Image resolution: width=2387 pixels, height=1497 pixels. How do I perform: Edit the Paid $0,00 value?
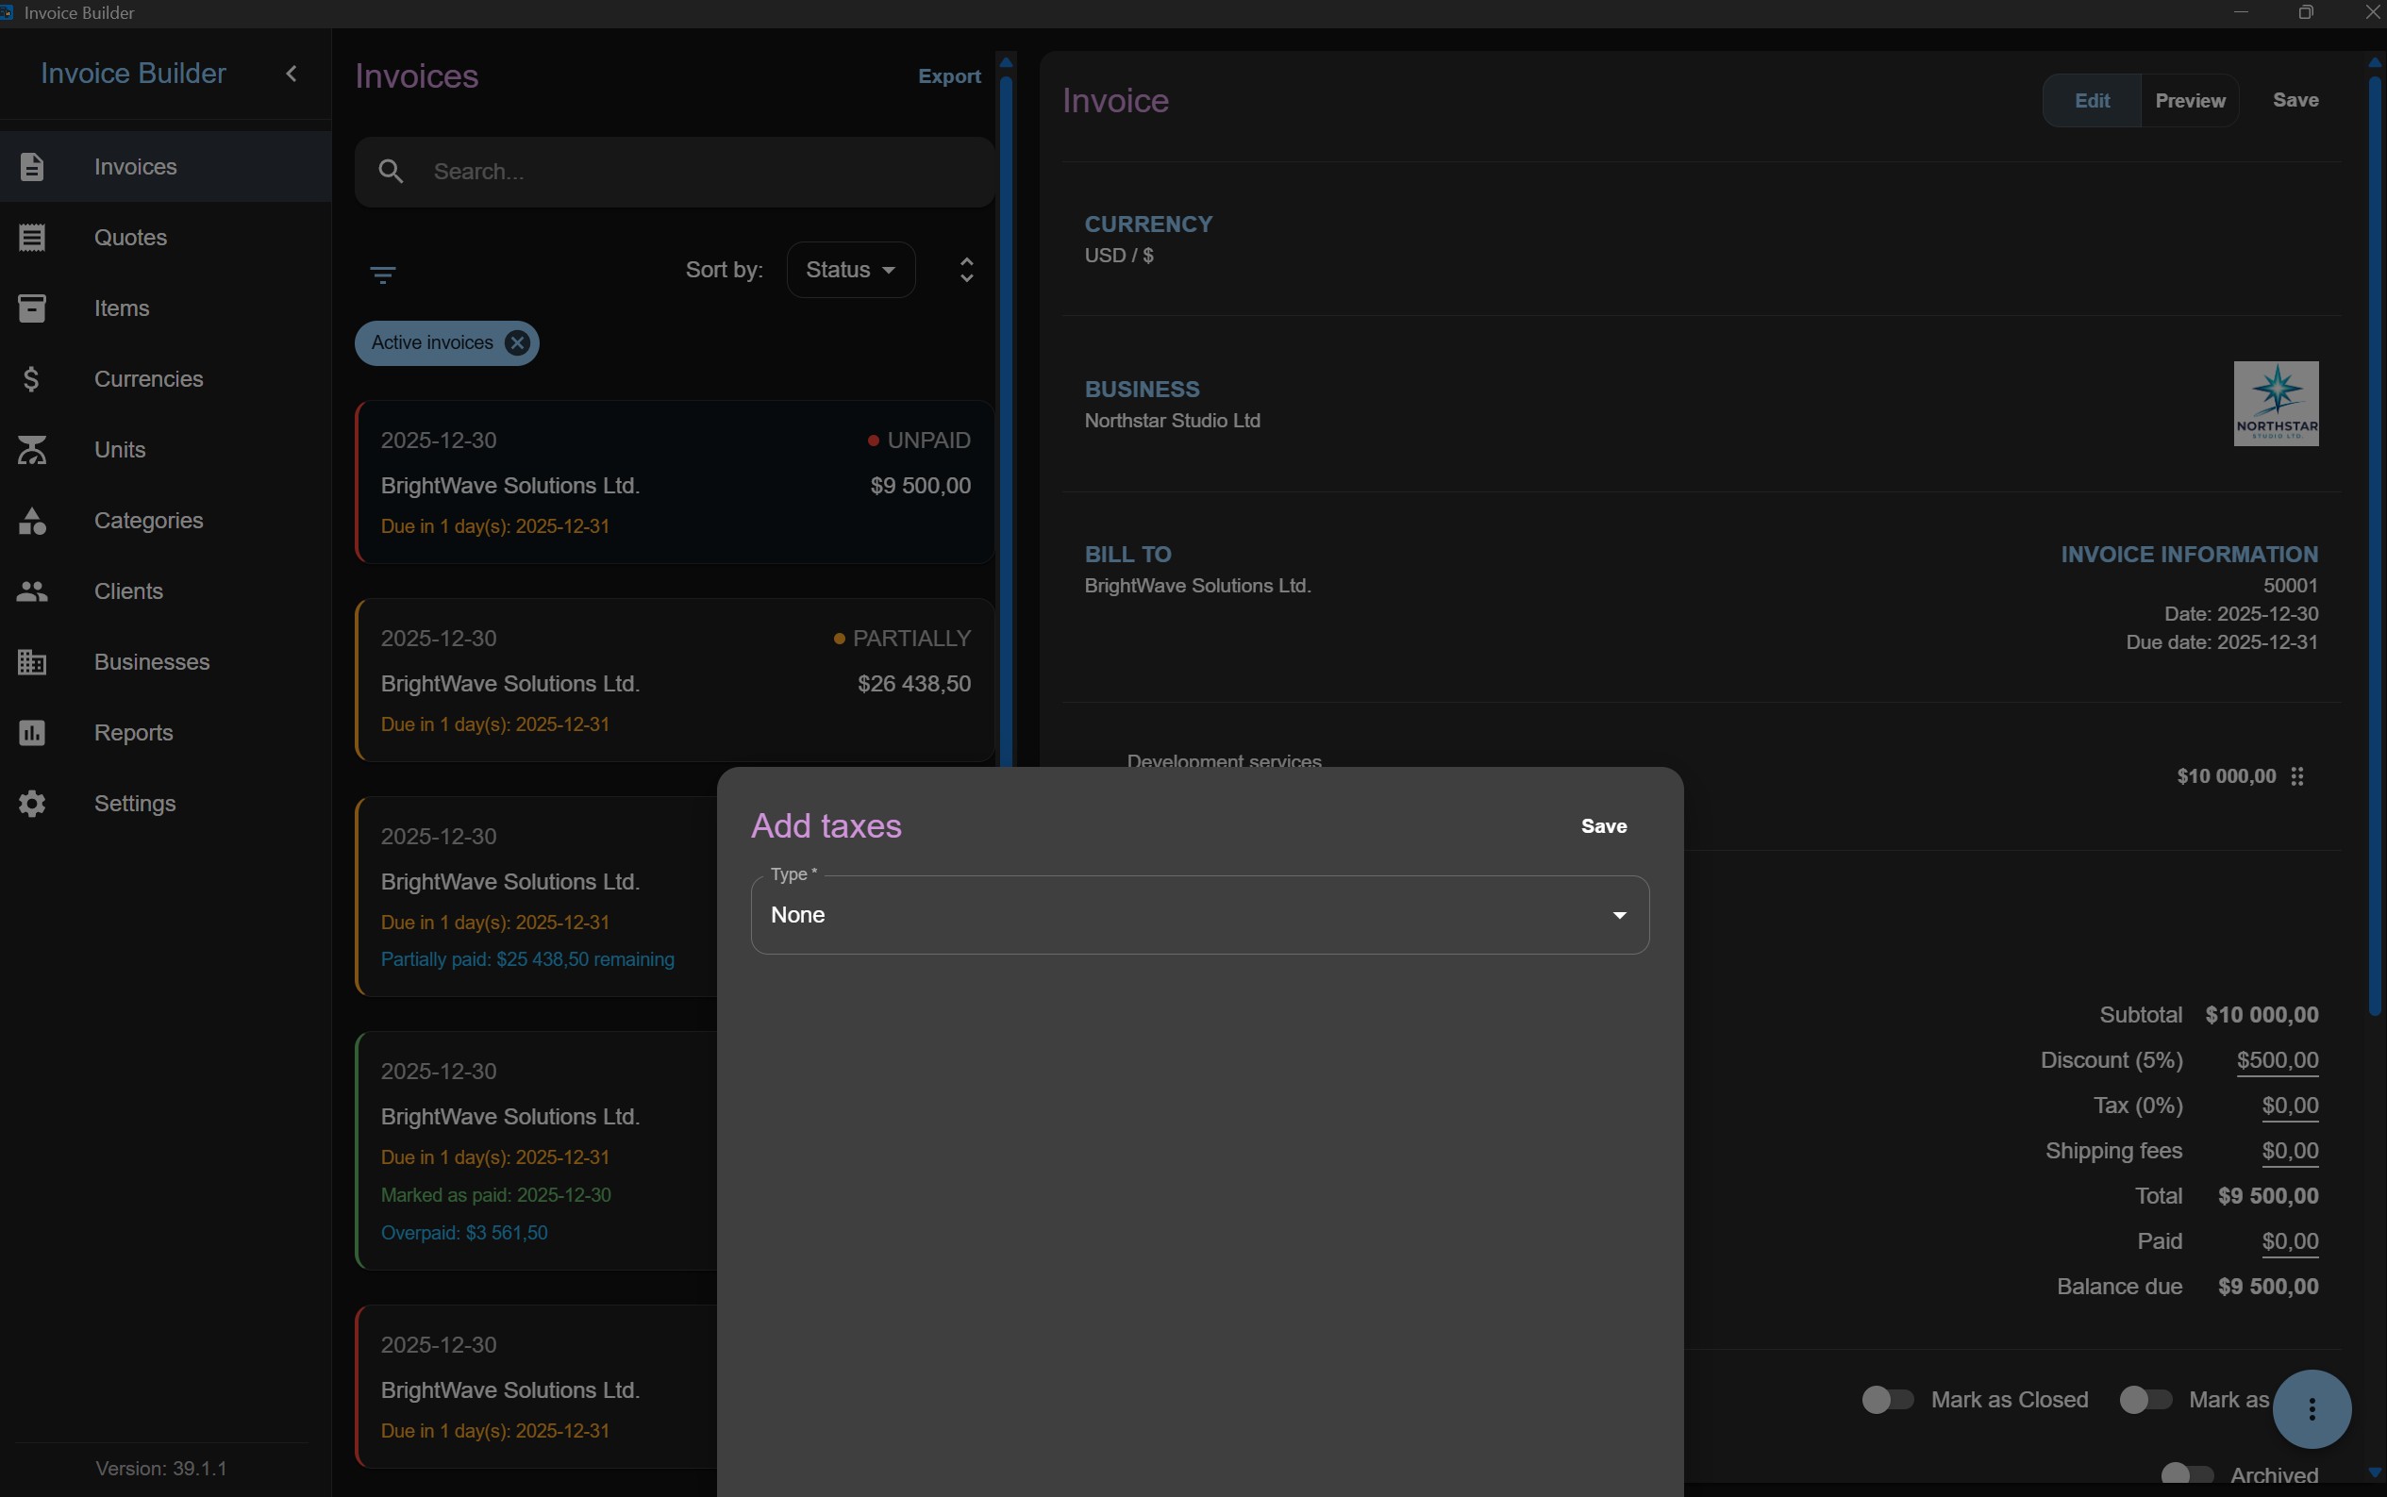coord(2290,1240)
